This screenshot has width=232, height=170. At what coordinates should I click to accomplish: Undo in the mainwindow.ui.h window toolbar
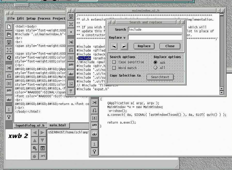coord(71,66)
